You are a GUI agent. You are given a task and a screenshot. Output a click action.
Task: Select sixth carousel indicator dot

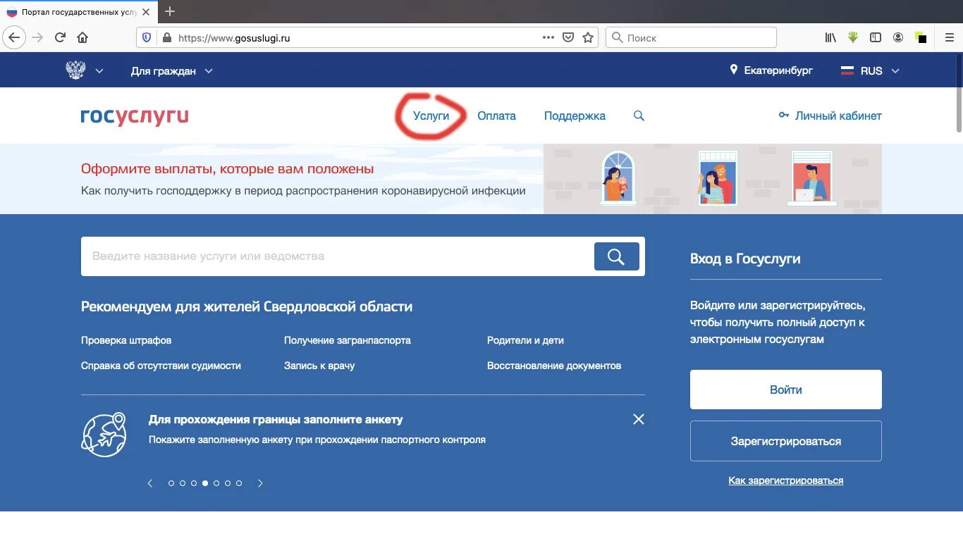click(x=228, y=483)
